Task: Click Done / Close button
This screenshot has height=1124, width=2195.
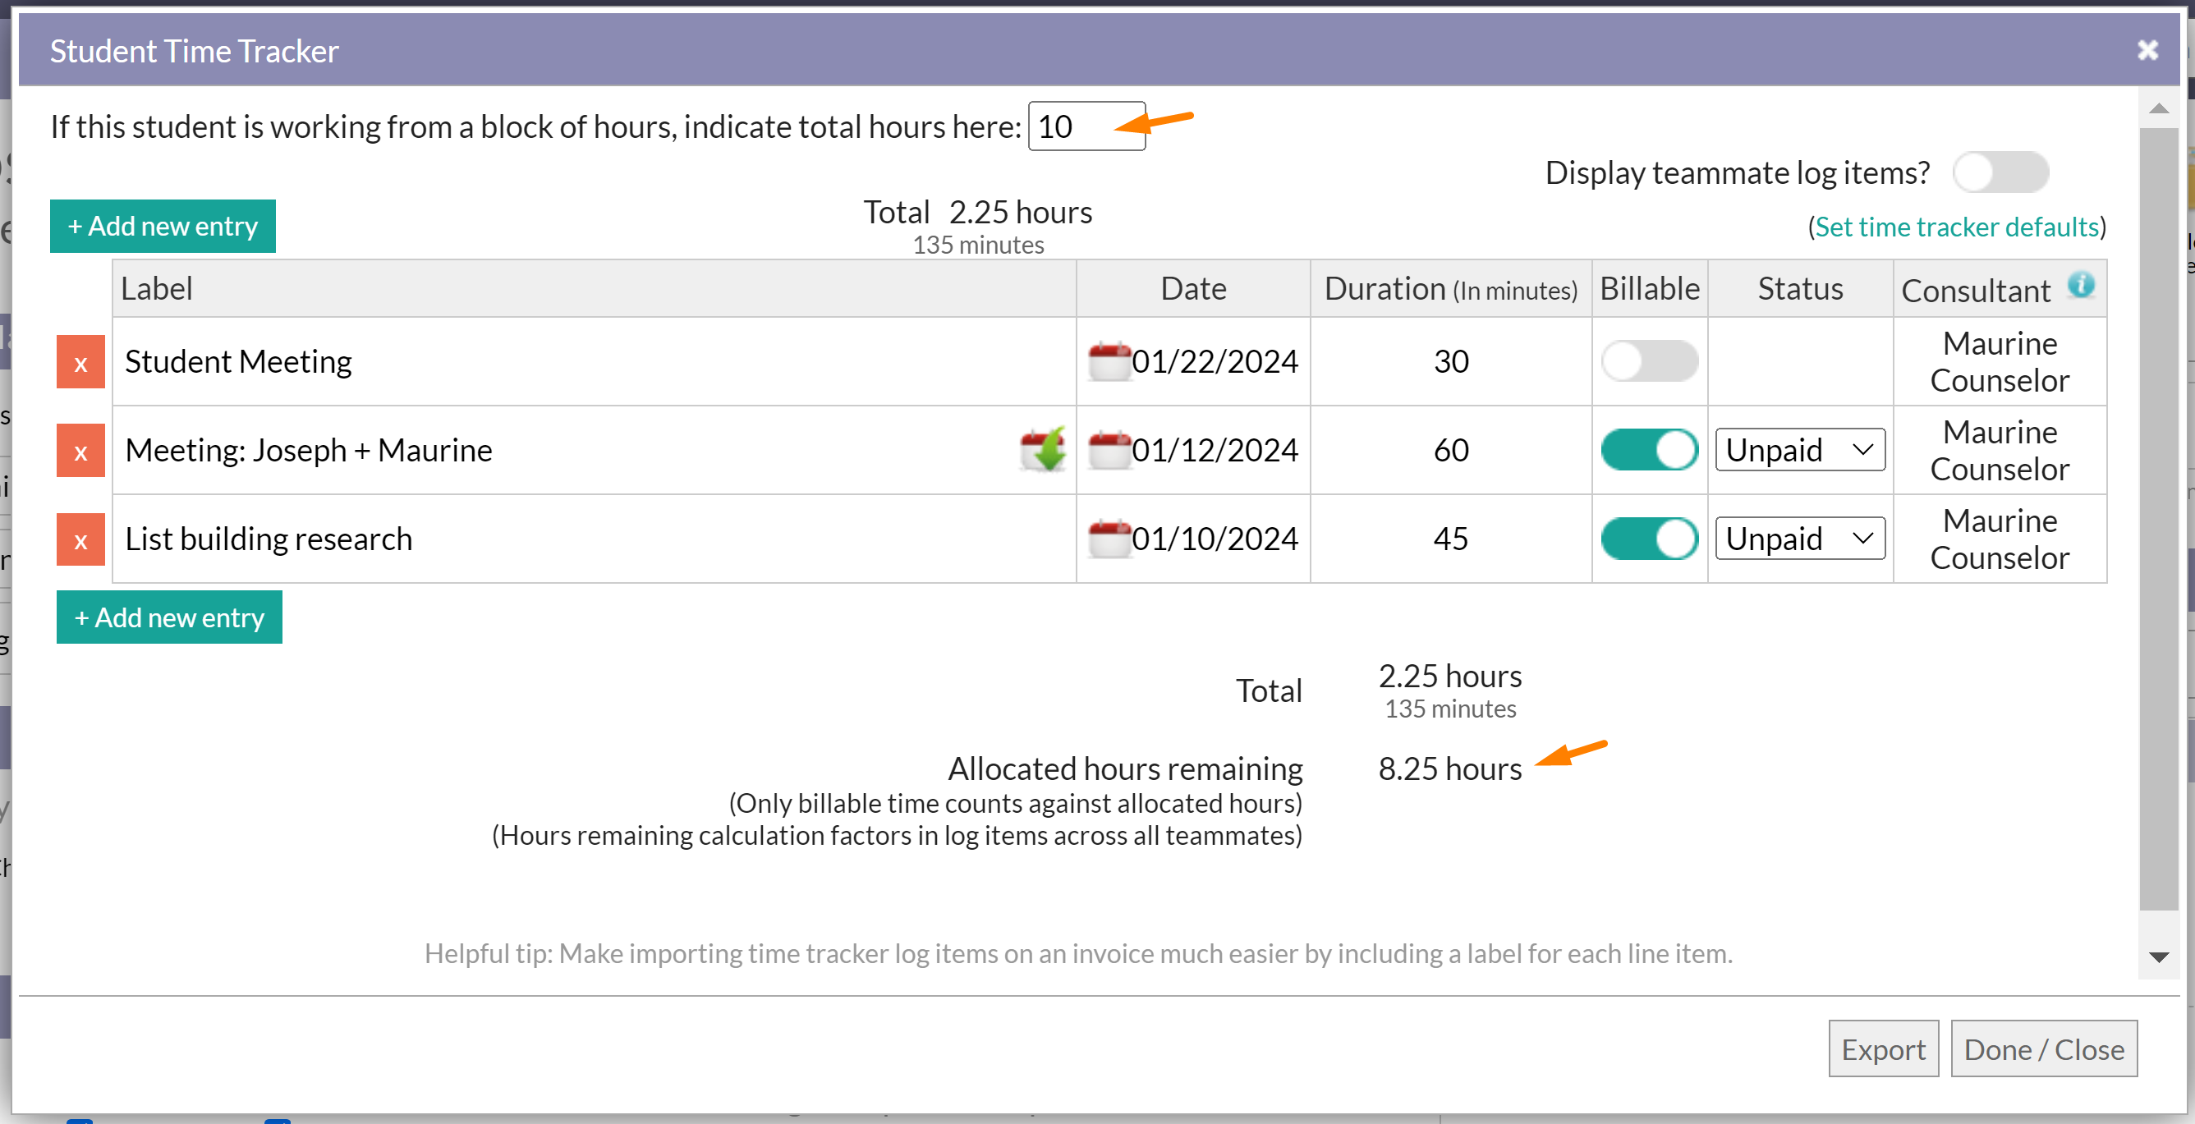Action: (x=2043, y=1049)
